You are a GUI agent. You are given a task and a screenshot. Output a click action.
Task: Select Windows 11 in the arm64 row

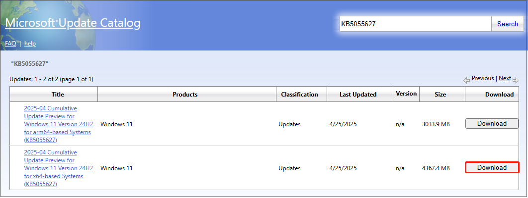click(x=116, y=124)
